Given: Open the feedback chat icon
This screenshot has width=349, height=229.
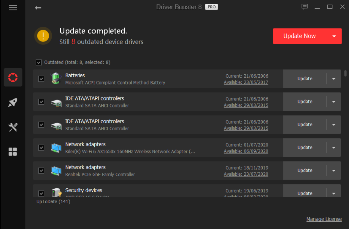Looking at the screenshot, I should tap(304, 7).
